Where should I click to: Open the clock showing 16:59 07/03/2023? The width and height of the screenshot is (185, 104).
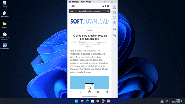[x=176, y=101]
